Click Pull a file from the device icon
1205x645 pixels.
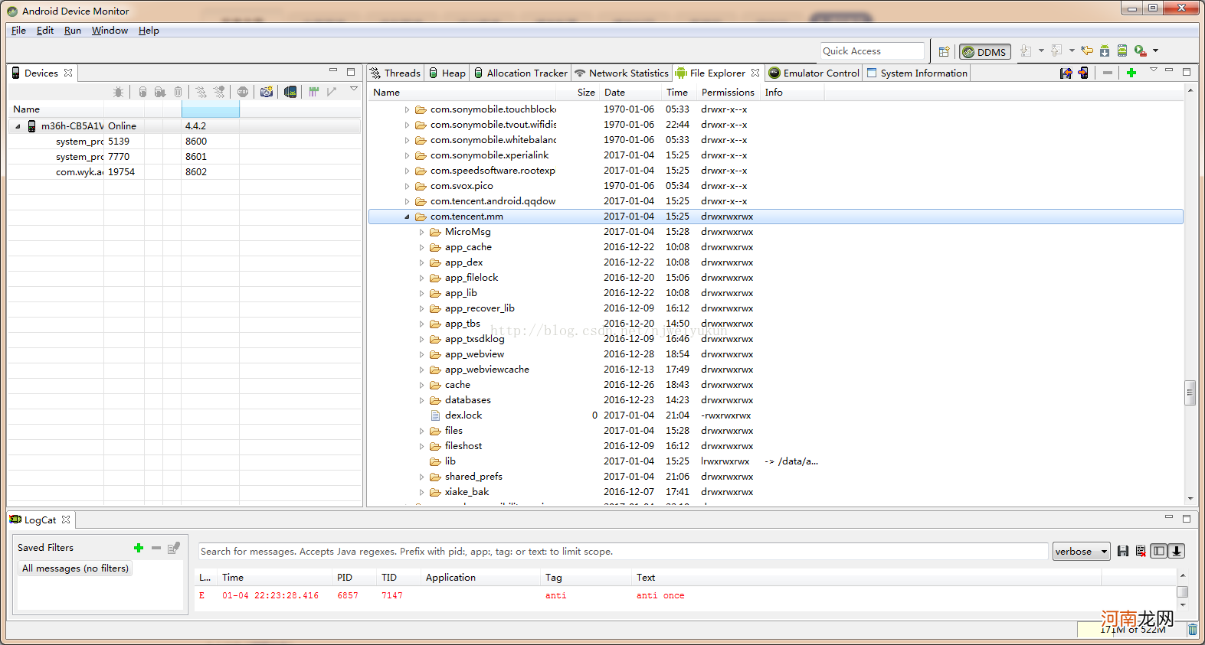[x=1066, y=73]
